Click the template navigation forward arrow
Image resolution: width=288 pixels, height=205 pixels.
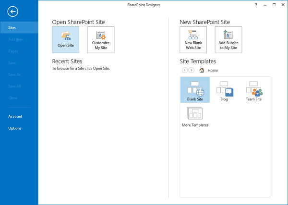[x=192, y=70]
